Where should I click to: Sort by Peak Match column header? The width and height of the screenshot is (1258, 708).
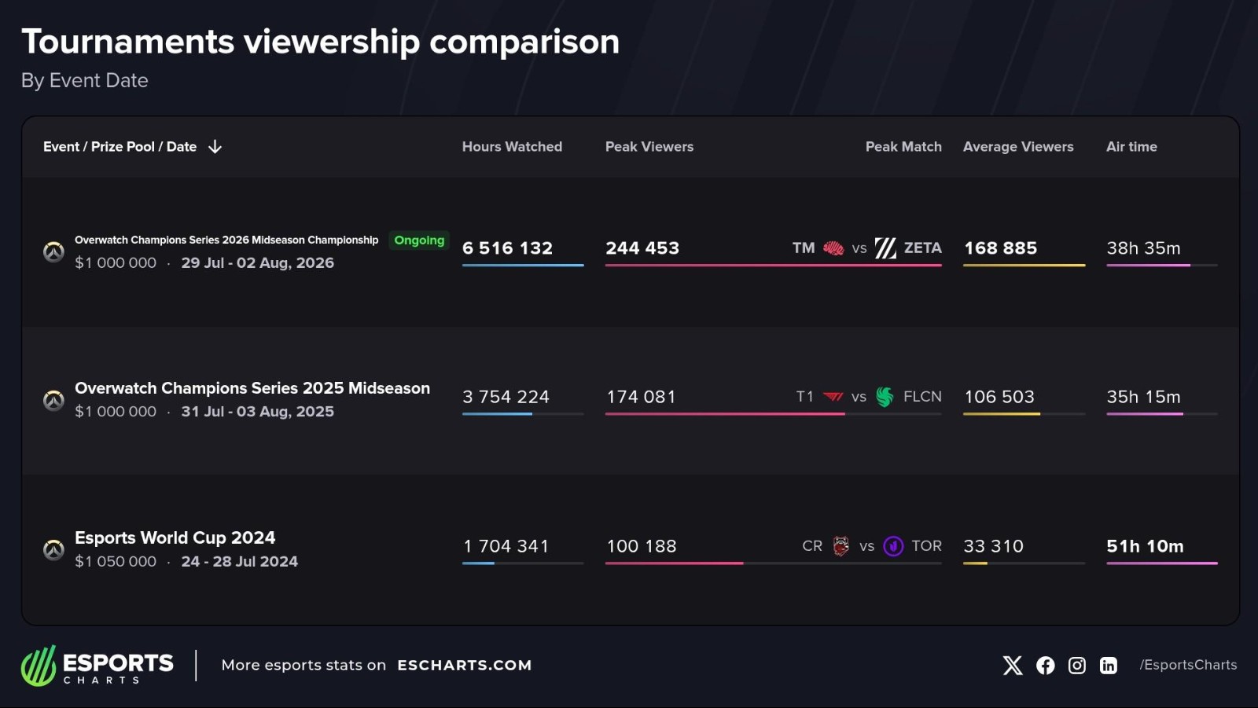click(903, 147)
